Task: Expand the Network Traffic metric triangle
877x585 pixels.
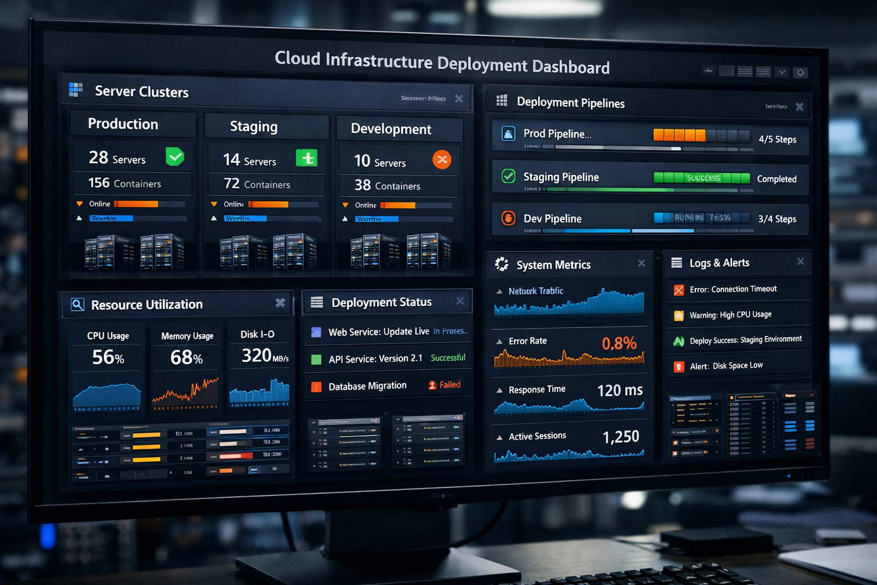Action: coord(500,291)
